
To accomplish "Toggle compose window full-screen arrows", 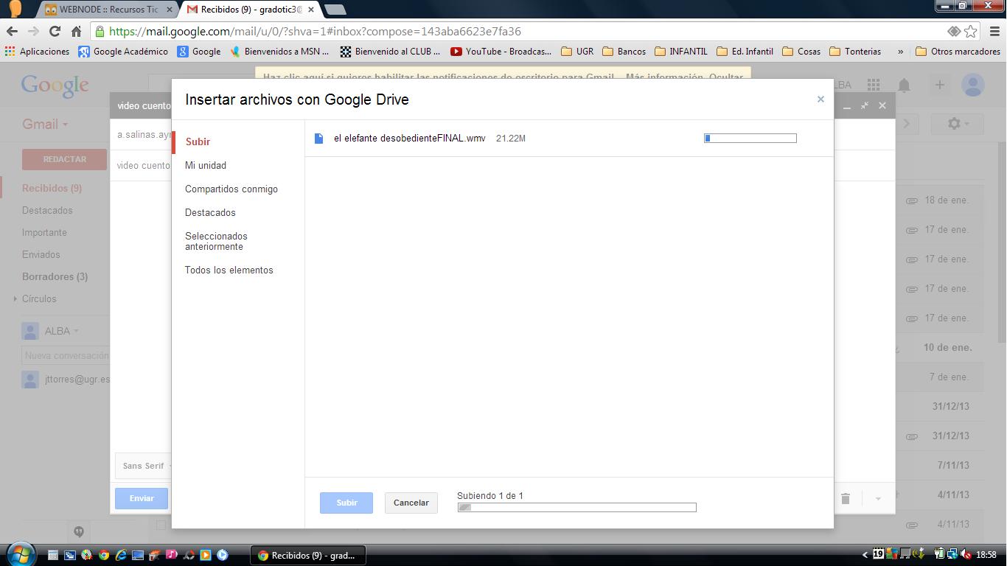I will coord(865,105).
